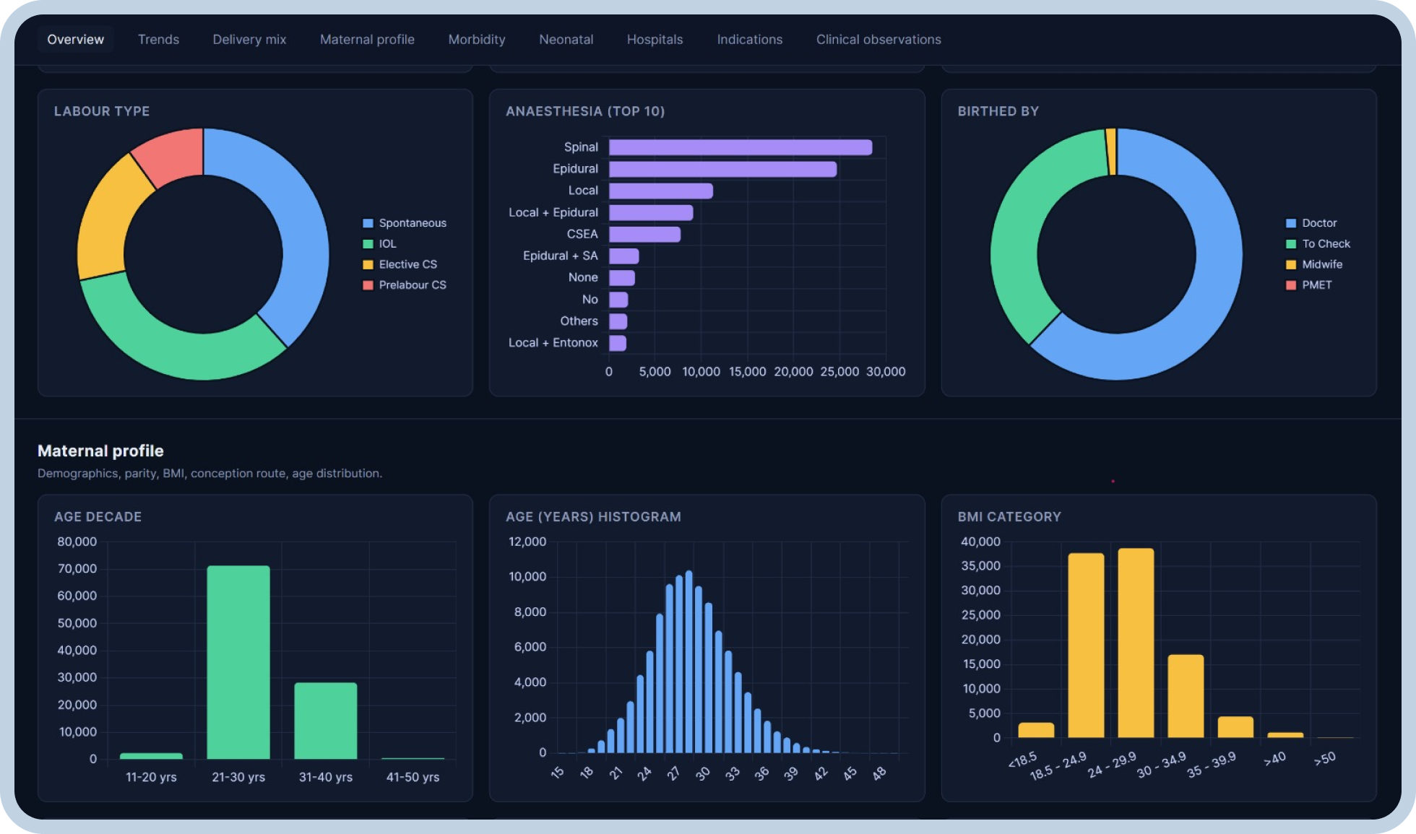The image size is (1416, 834).
Task: Click the Midwife legend label
Action: click(1322, 264)
